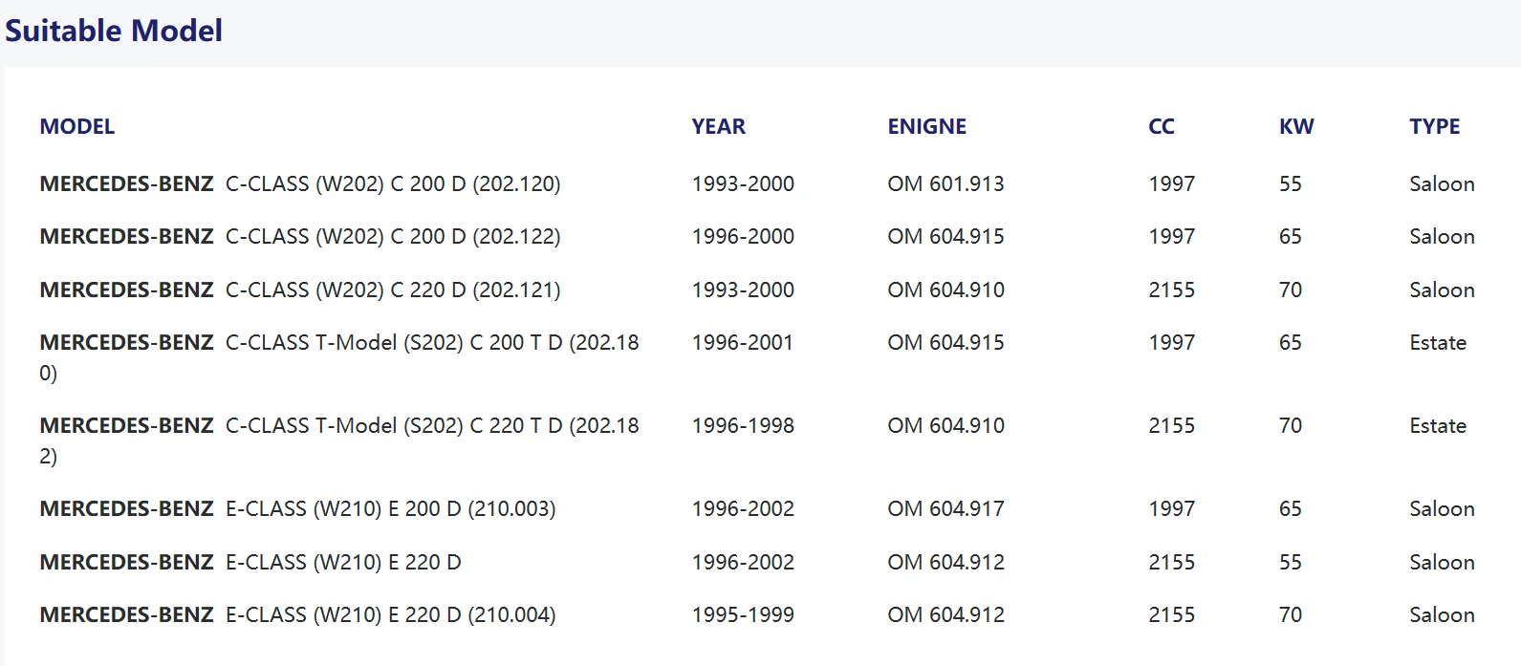Image resolution: width=1521 pixels, height=666 pixels.
Task: Click engine code OM 601.913
Action: click(x=945, y=183)
